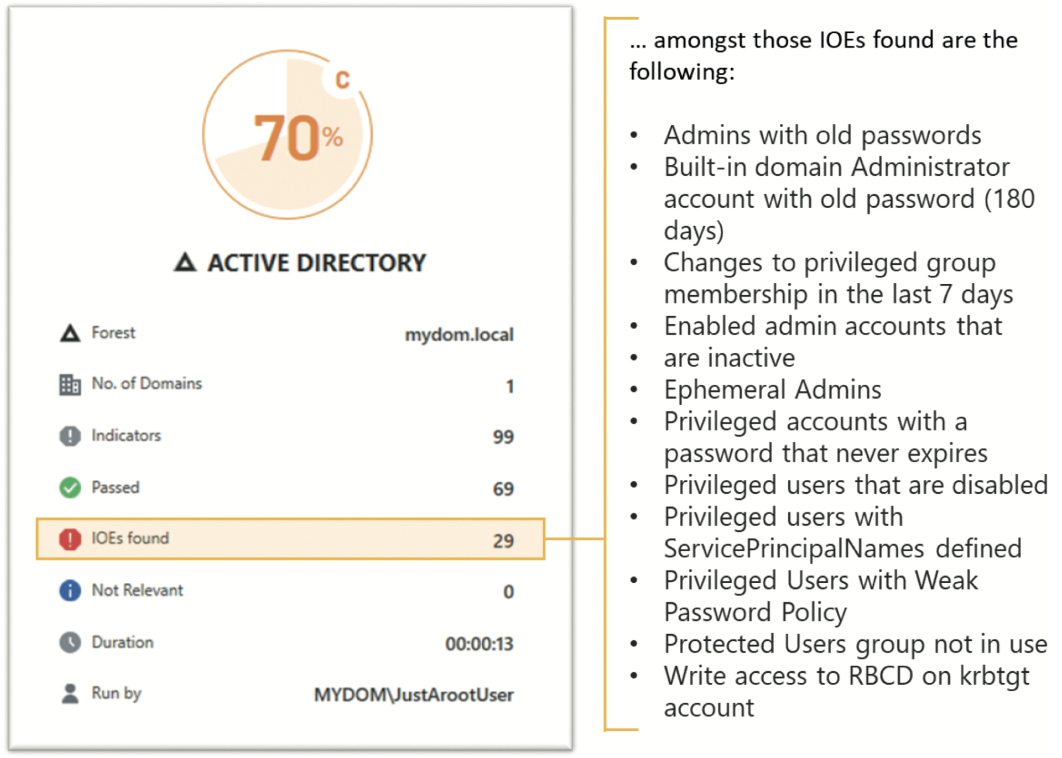Screen dimensions: 1062x758
Task: Click the blue Not Relevant info icon
Action: tap(70, 590)
